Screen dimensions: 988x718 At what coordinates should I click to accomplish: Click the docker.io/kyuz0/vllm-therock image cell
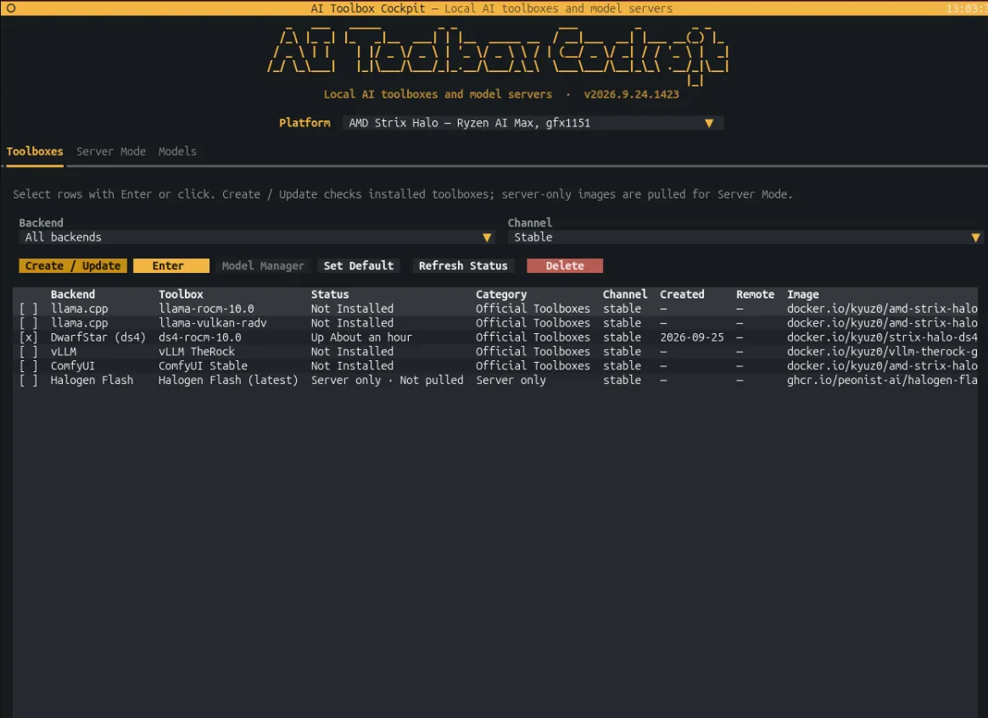click(x=882, y=352)
